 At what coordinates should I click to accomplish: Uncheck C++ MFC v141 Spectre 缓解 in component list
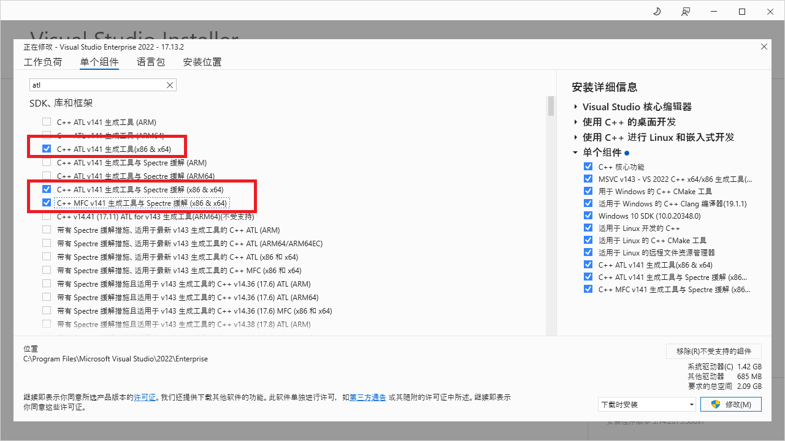point(47,203)
